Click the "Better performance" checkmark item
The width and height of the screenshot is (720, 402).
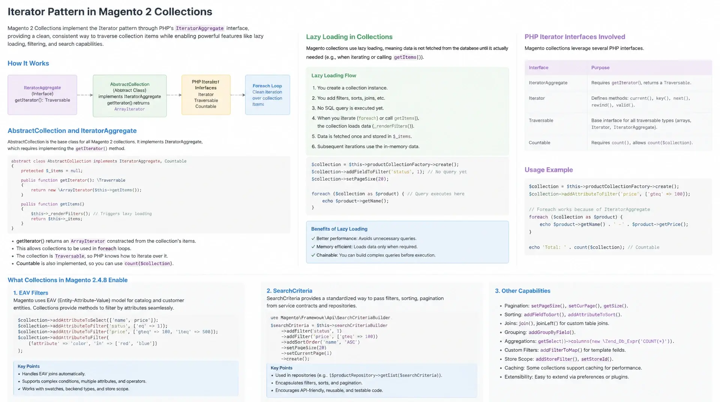[x=364, y=238]
